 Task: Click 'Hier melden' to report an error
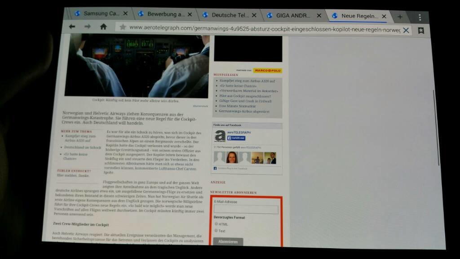coord(66,175)
